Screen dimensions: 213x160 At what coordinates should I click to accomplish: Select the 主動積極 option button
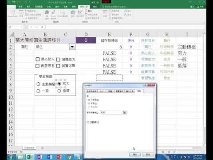point(38,84)
